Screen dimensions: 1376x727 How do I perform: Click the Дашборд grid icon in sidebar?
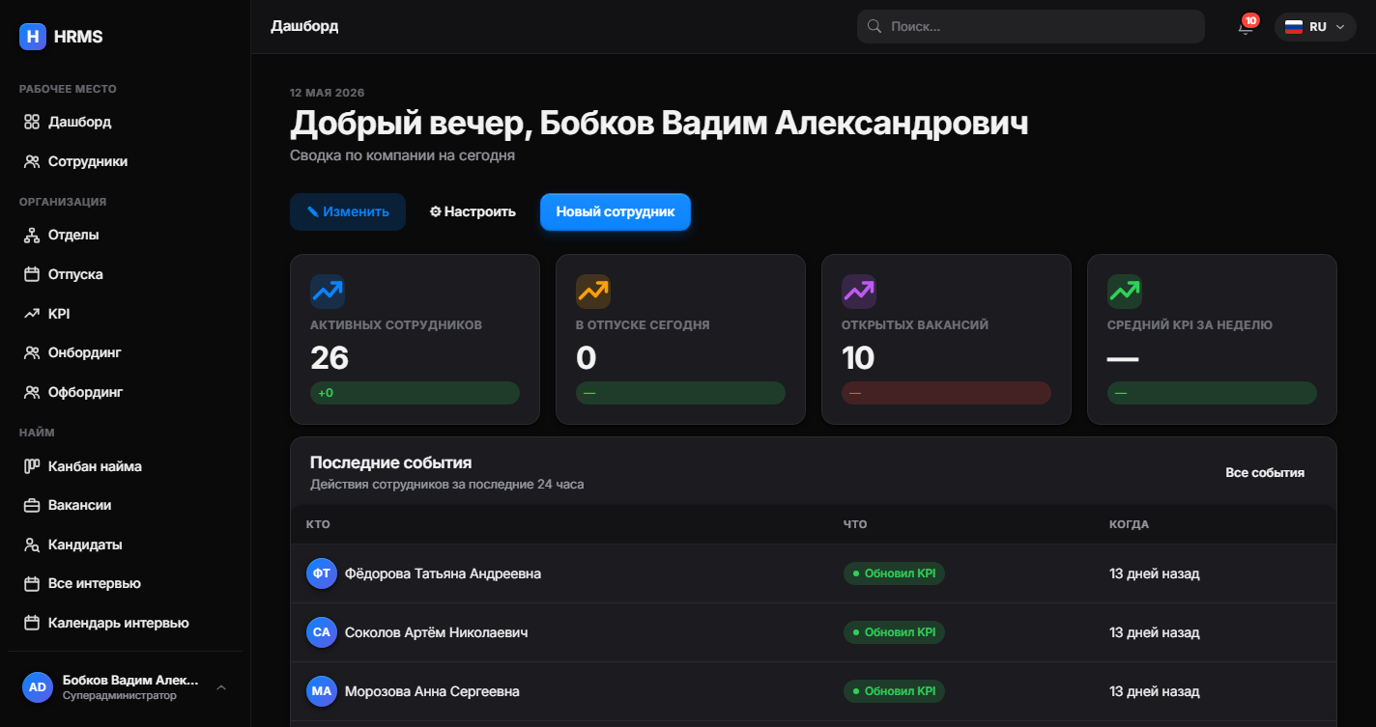pyautogui.click(x=32, y=123)
